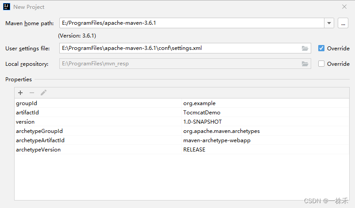
Task: Click the edit property pencil icon
Action: [x=43, y=93]
